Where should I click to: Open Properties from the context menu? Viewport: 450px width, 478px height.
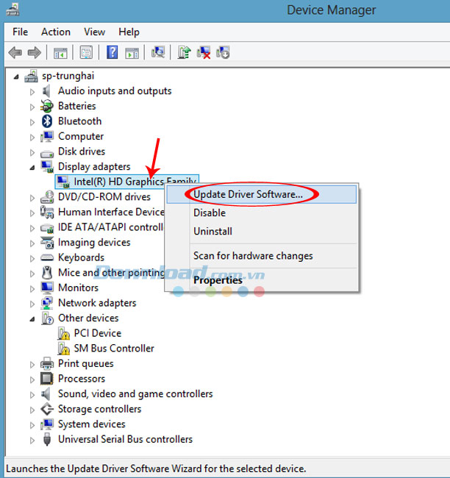pos(262,280)
